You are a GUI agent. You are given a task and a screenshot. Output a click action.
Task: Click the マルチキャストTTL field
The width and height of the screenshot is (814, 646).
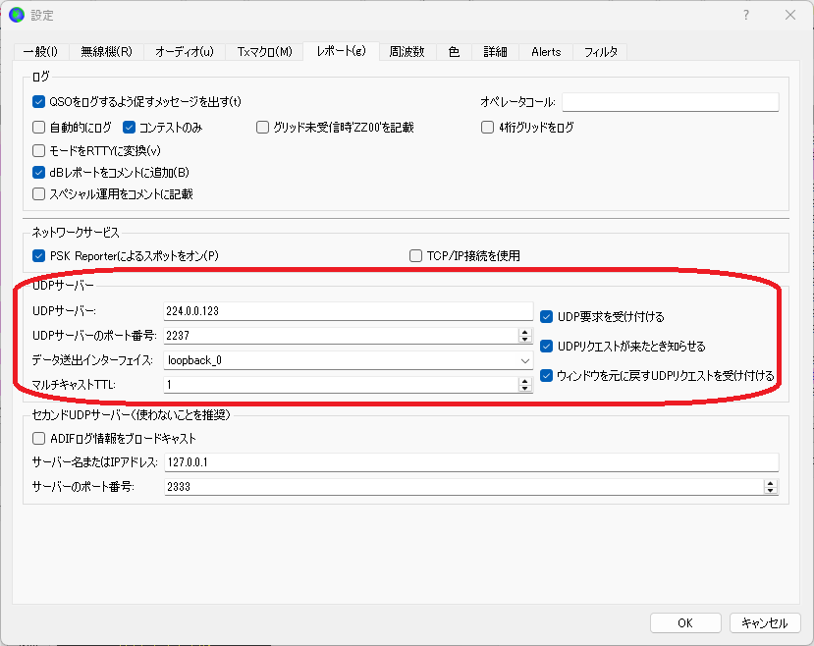click(341, 385)
